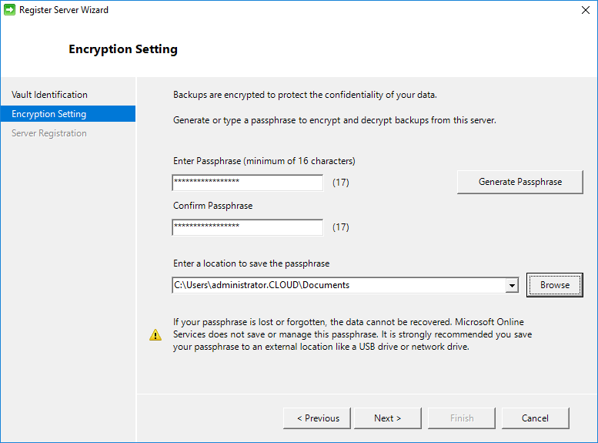Click the green Register Server Wizard title icon

[9, 10]
